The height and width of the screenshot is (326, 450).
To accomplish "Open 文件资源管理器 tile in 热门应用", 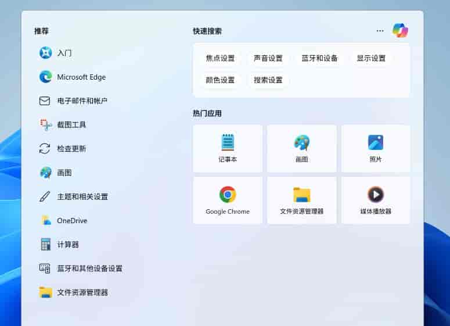I will coord(301,200).
